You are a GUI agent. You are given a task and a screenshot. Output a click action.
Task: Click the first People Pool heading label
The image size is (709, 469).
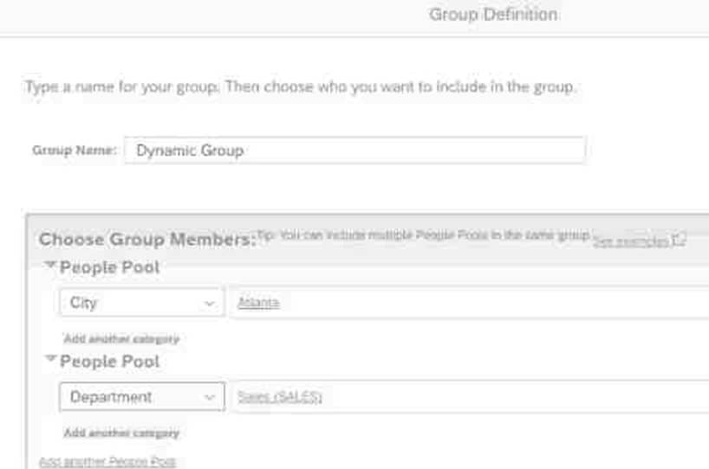coord(109,267)
